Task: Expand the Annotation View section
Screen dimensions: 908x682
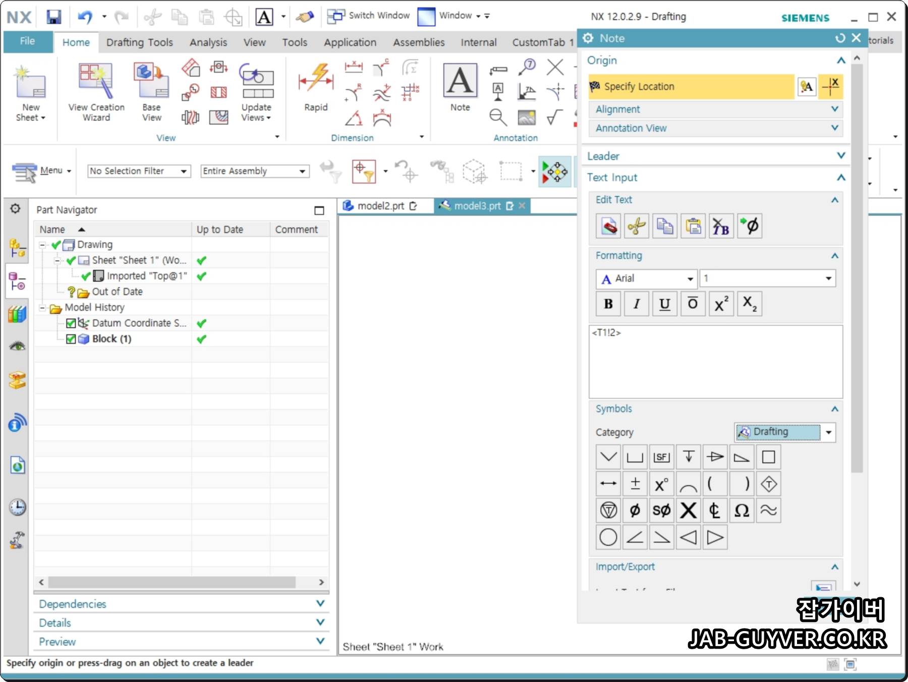Action: (x=715, y=128)
